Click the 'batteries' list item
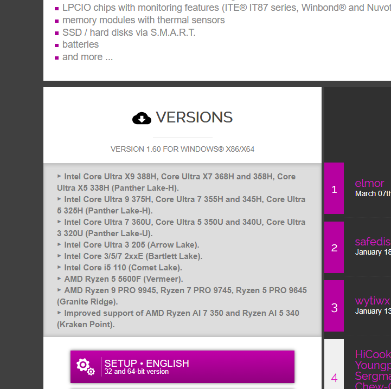 (x=81, y=44)
